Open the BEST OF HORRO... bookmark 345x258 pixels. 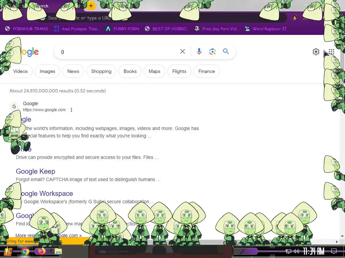(x=167, y=29)
